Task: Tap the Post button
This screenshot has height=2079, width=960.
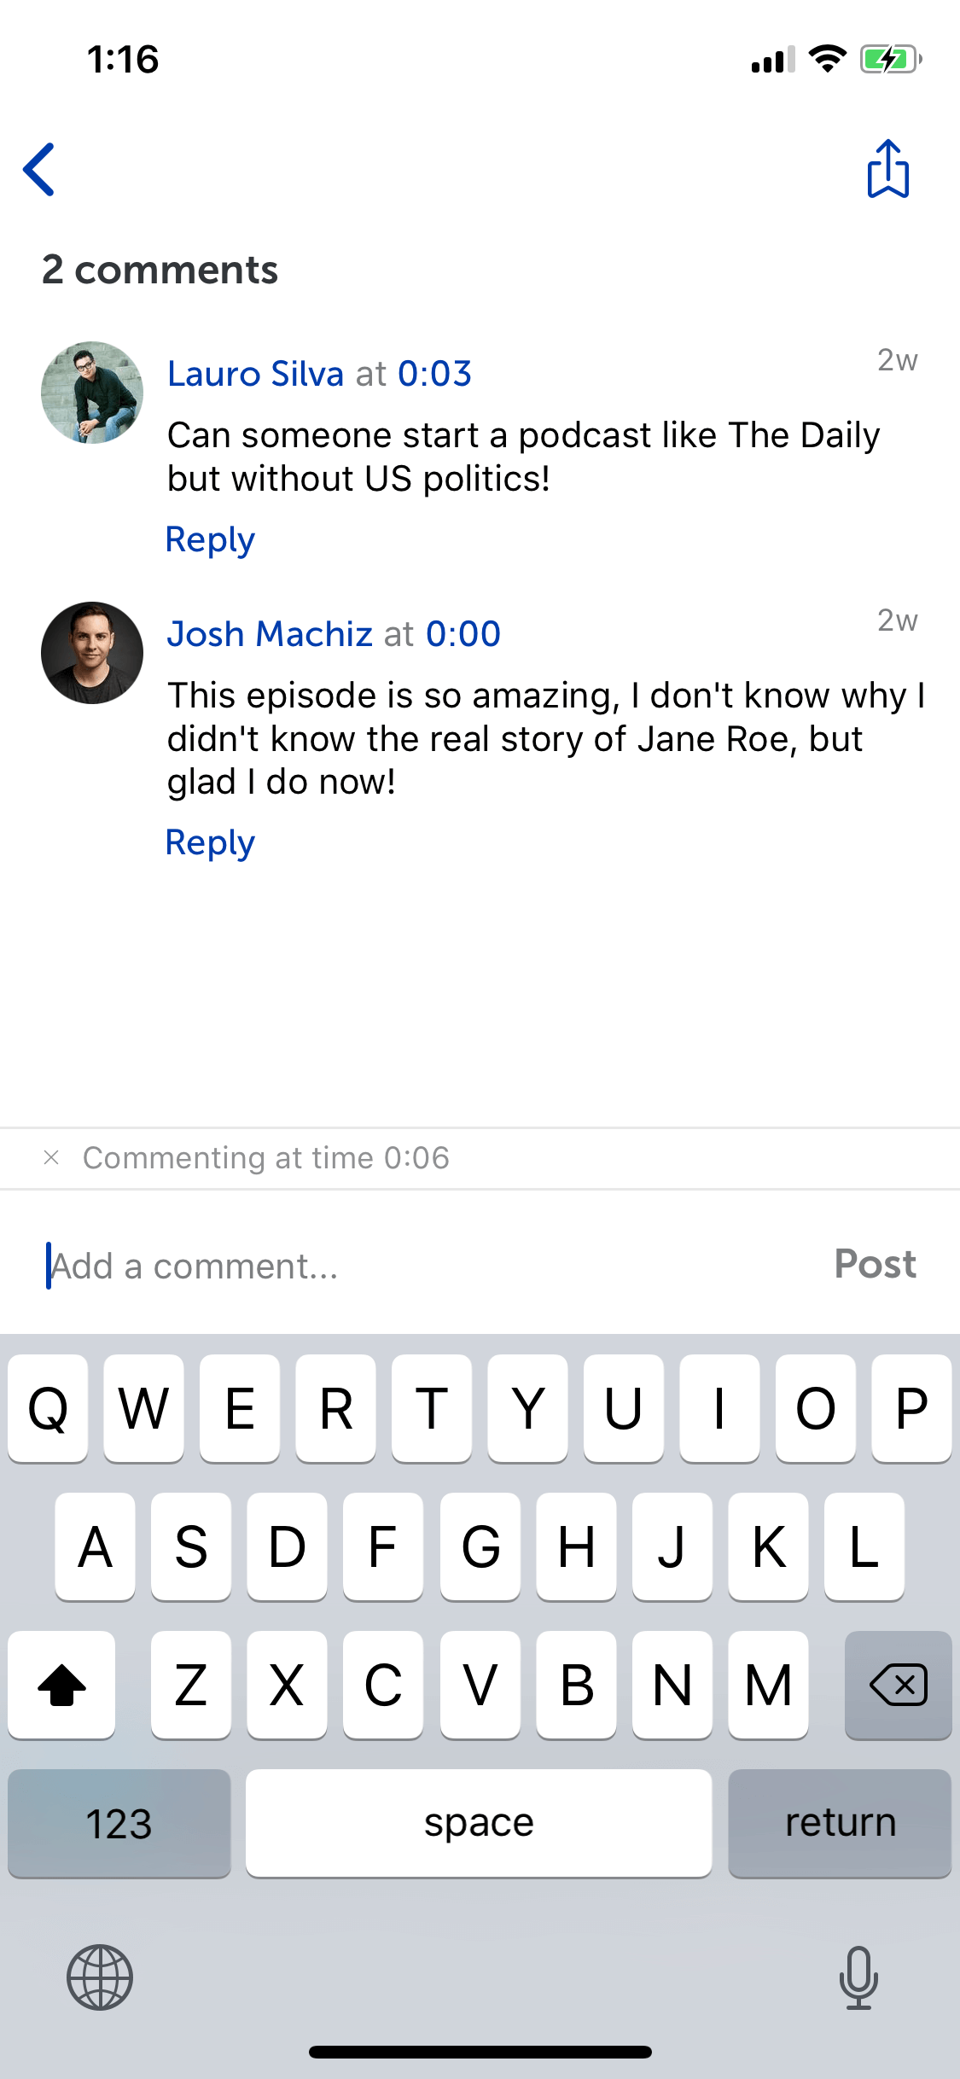Action: tap(876, 1264)
